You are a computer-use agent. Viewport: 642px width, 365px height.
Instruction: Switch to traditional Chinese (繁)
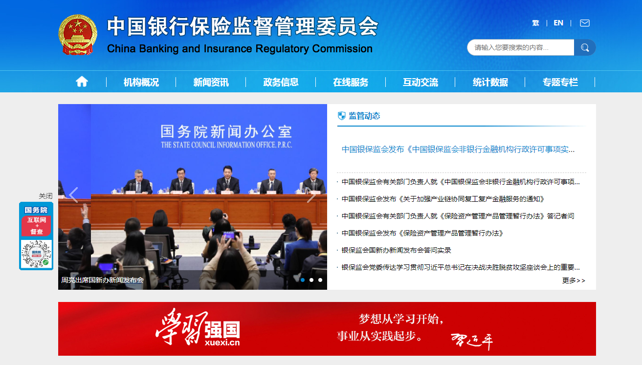[x=535, y=23]
